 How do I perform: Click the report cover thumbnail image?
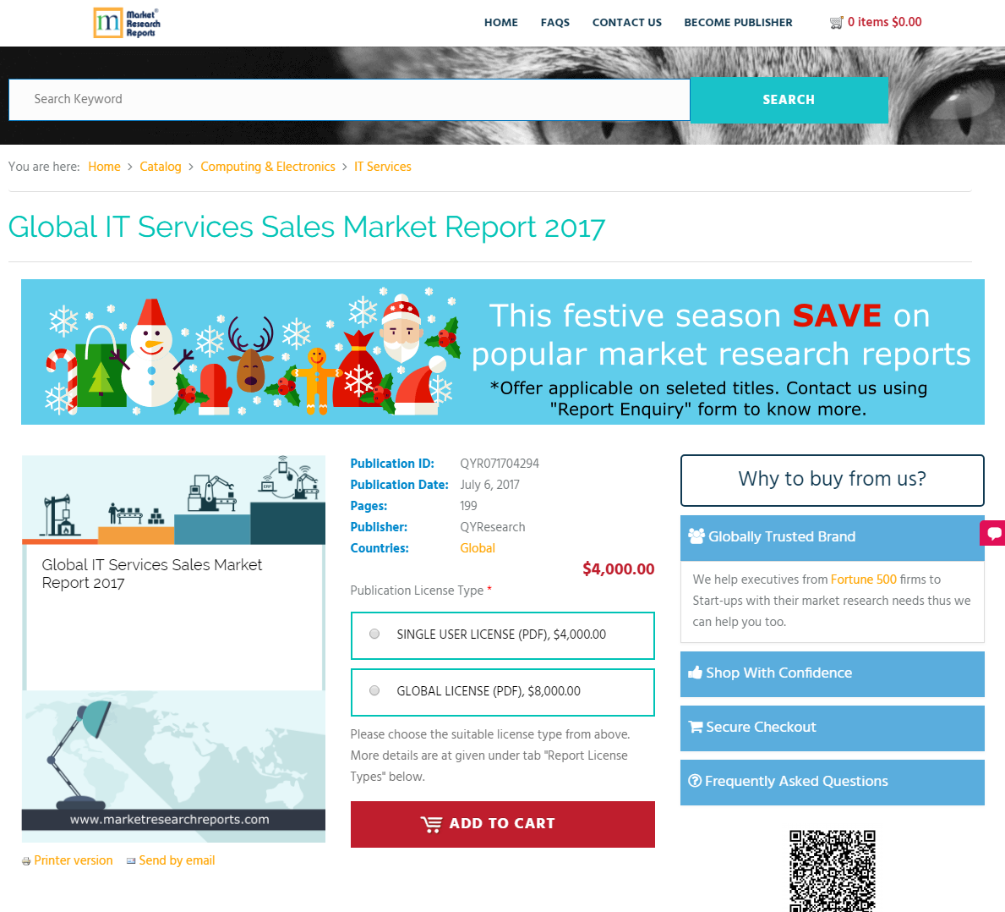173,648
